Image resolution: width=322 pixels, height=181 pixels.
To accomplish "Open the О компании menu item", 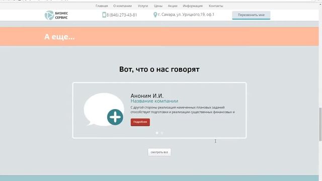I will 123,6.
